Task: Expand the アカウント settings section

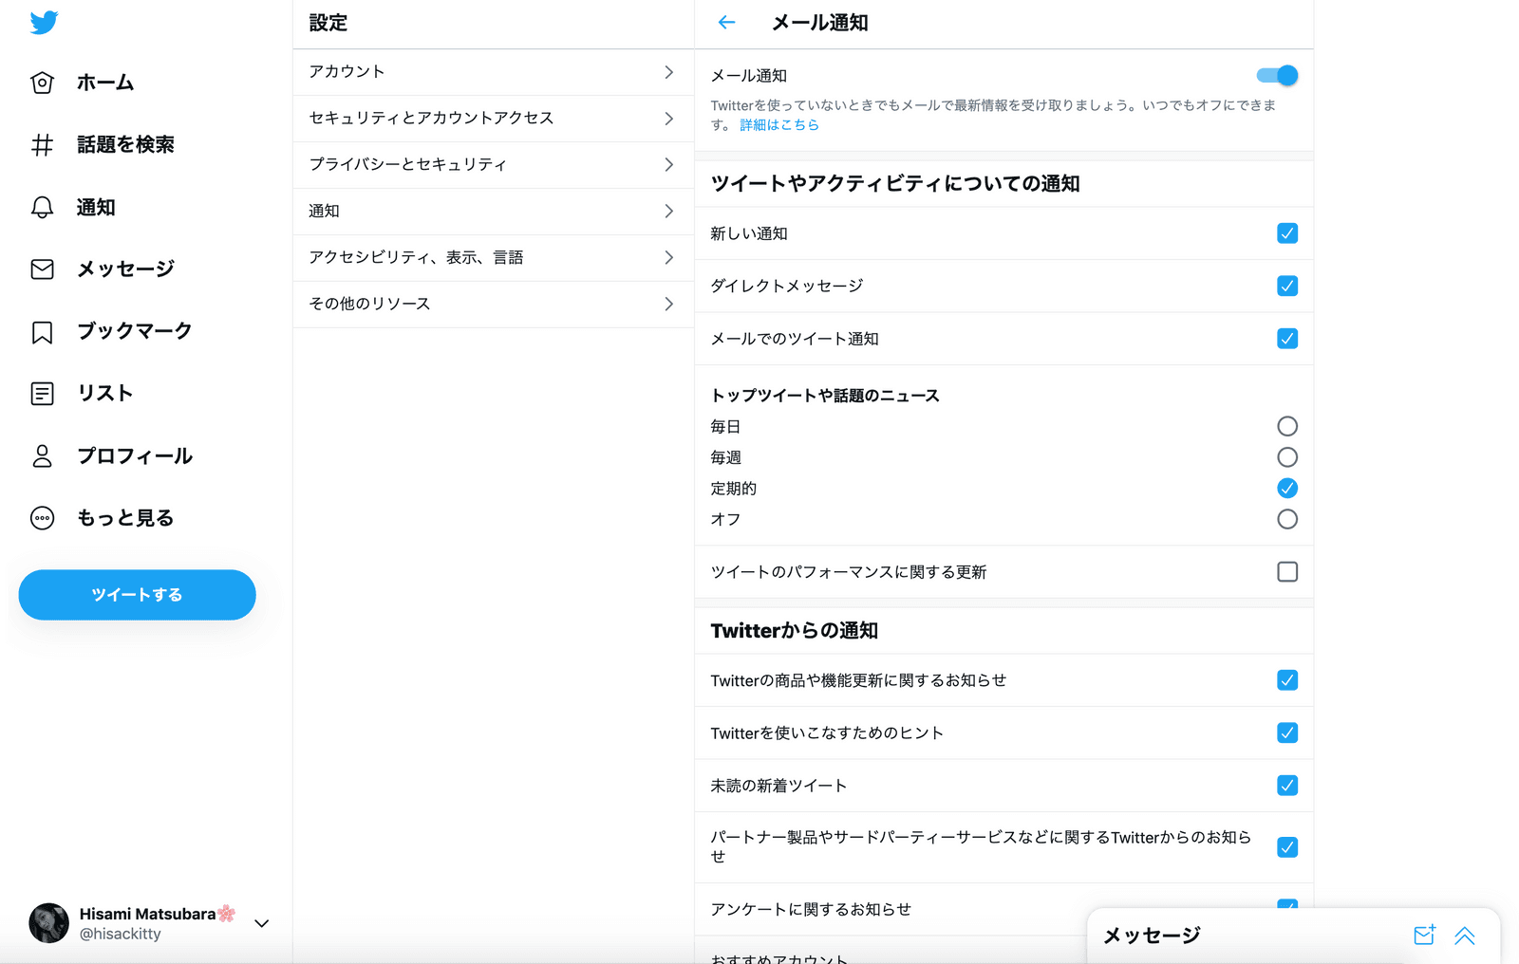Action: pos(493,72)
